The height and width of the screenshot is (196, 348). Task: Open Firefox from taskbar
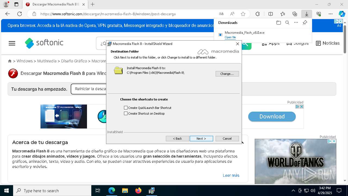click(138, 191)
